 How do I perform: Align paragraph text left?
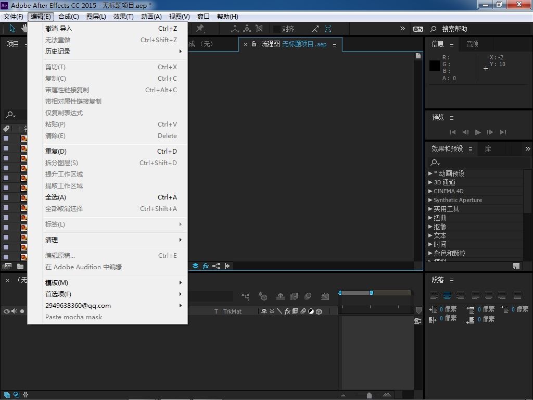(x=434, y=295)
